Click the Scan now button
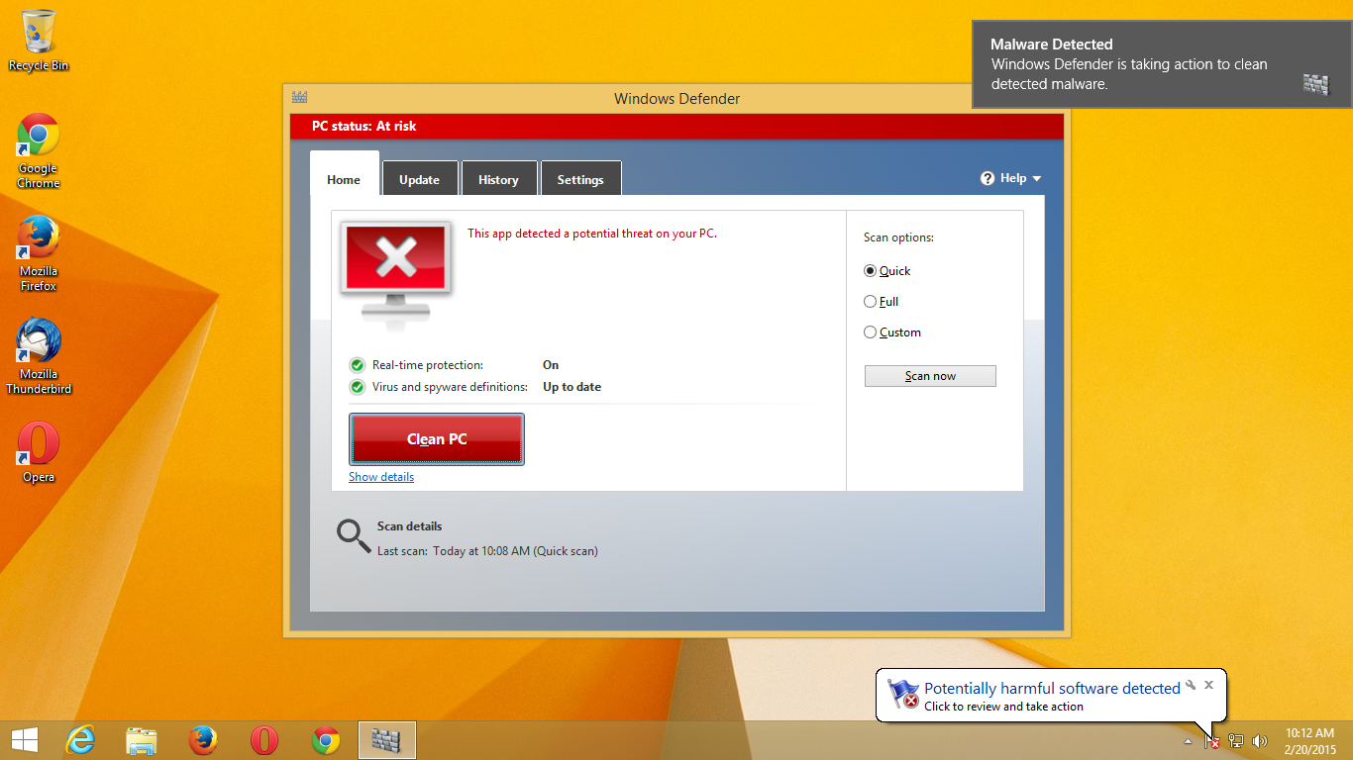Image resolution: width=1353 pixels, height=760 pixels. (x=930, y=376)
